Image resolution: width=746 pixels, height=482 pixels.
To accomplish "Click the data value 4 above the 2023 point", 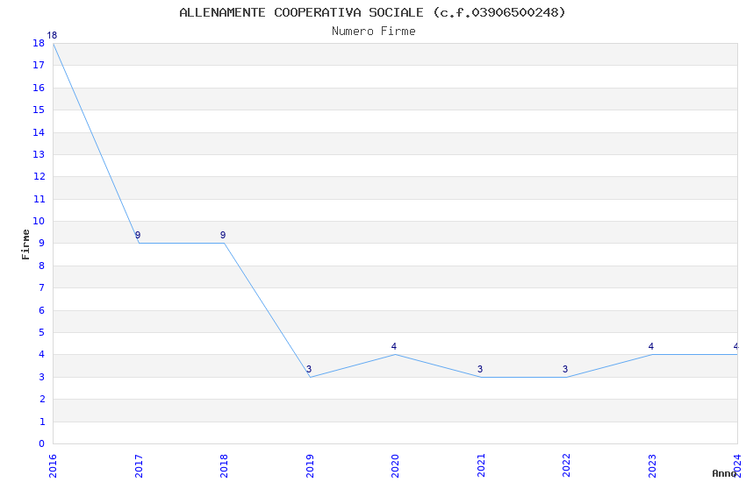I will [651, 347].
